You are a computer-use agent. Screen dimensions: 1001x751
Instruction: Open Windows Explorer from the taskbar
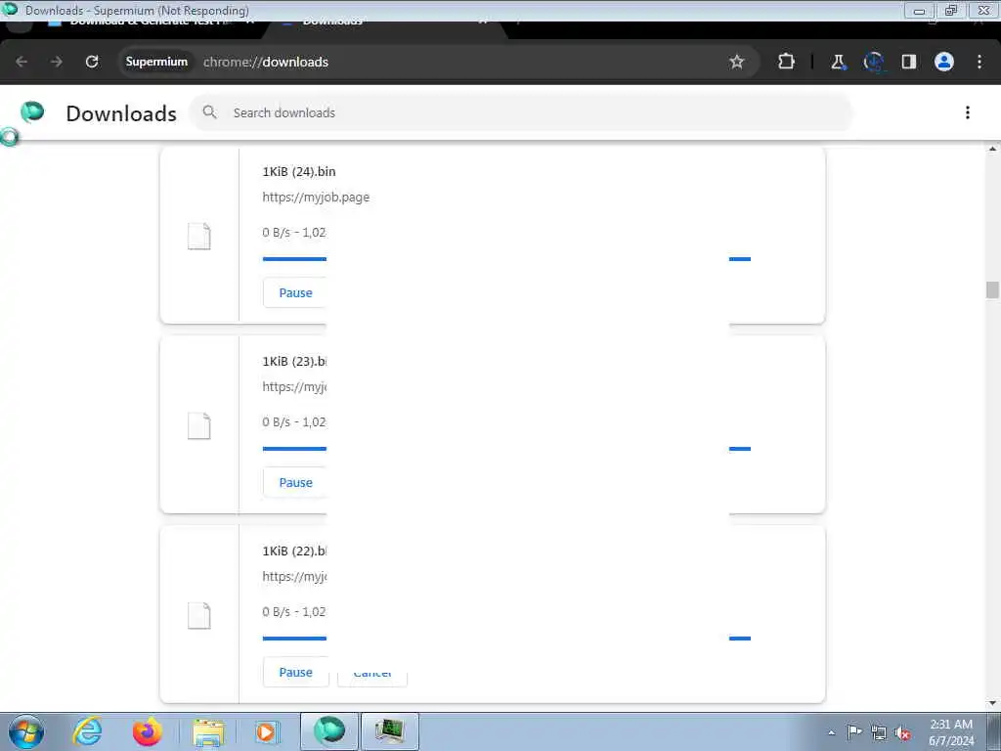tap(208, 731)
